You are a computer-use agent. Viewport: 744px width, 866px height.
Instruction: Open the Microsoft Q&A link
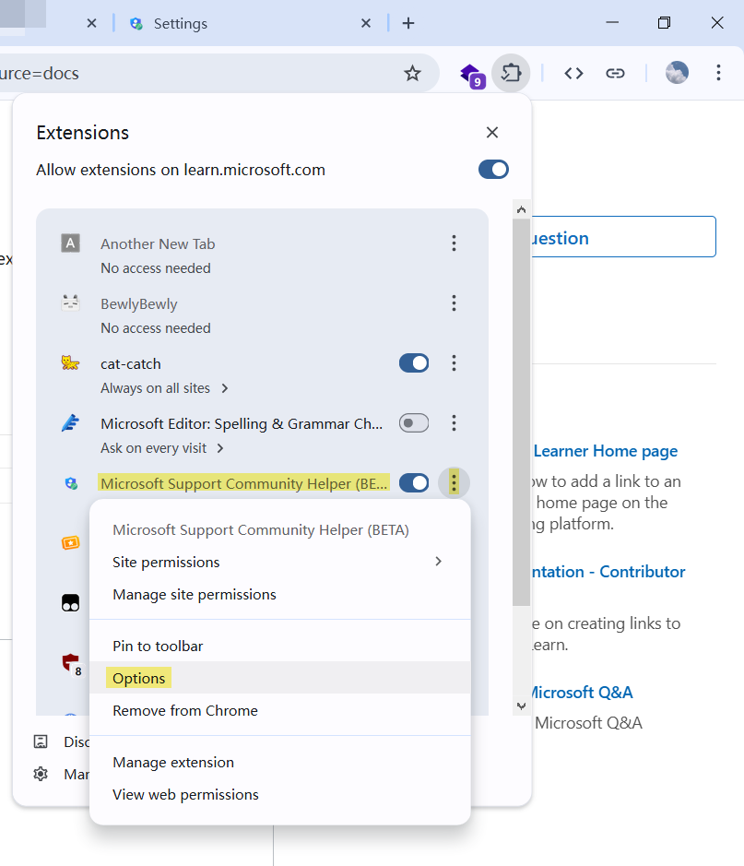point(581,693)
